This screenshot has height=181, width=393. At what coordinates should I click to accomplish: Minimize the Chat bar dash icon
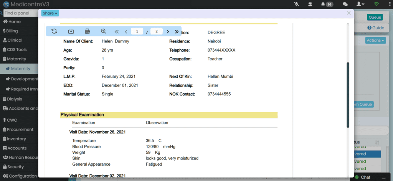tap(383, 177)
